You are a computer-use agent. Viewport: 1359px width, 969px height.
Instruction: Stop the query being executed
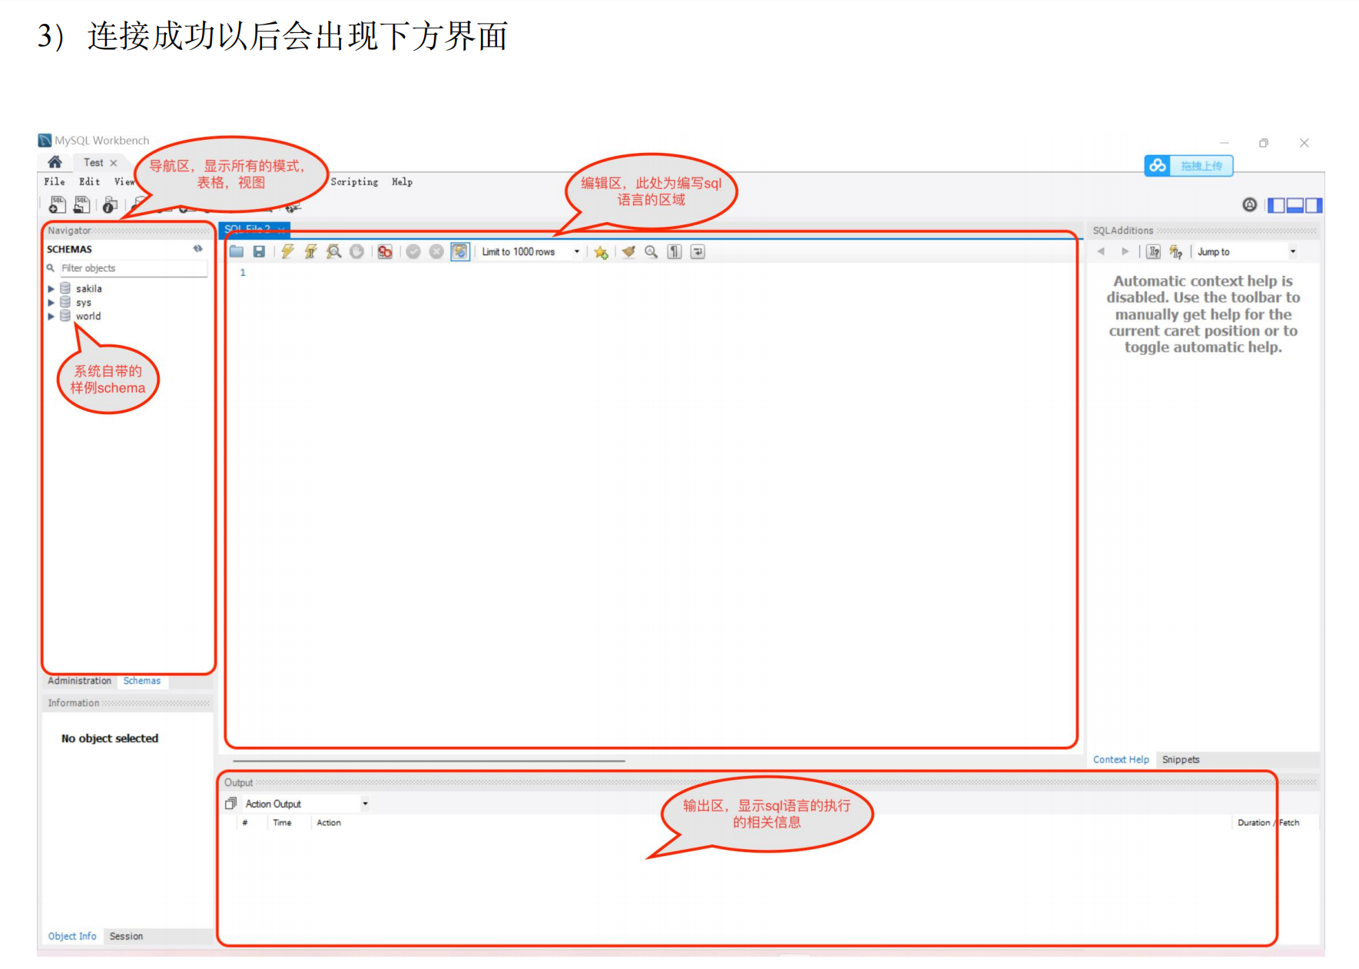pos(356,251)
